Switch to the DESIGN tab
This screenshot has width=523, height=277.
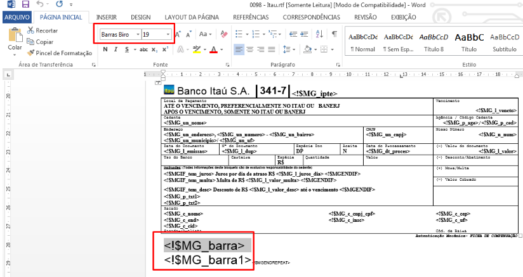(x=140, y=17)
